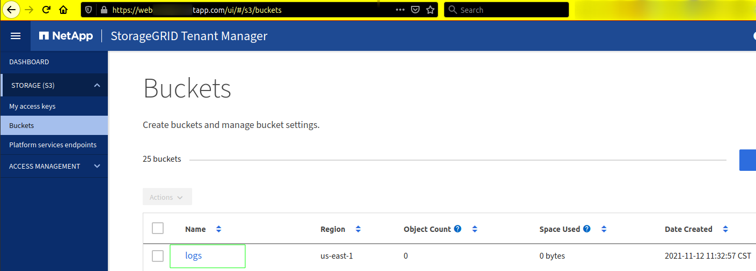The width and height of the screenshot is (756, 271).
Task: Click the browser Forward arrow button
Action: tap(29, 10)
